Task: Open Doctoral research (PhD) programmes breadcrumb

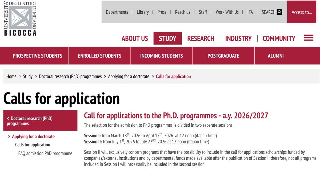Action: coord(70,76)
